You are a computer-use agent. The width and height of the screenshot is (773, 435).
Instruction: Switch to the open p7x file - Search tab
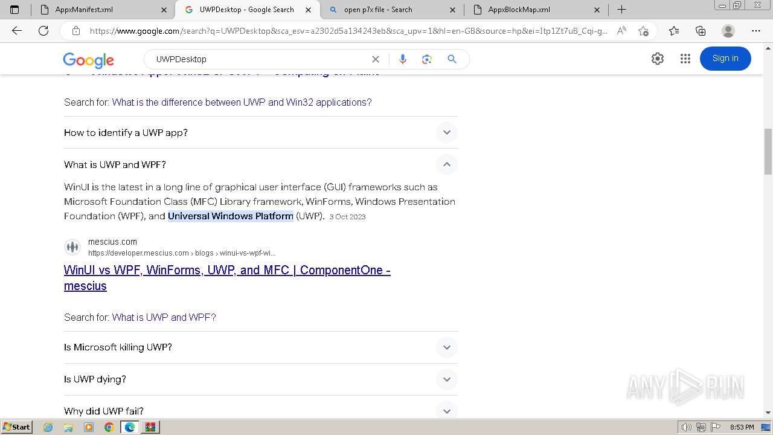(392, 10)
